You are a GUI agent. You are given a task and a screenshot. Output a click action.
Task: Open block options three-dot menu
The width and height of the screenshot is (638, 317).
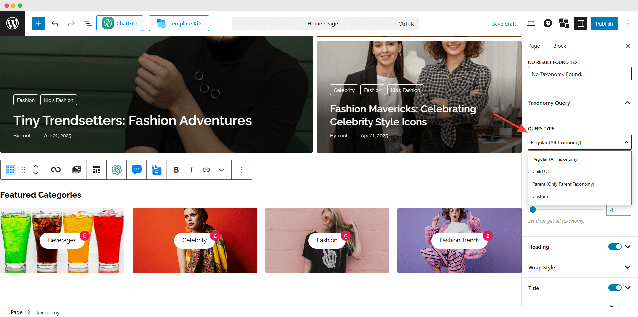(x=242, y=170)
